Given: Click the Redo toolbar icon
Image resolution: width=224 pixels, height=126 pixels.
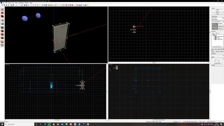Looking at the screenshot, I should pyautogui.click(x=19, y=5).
